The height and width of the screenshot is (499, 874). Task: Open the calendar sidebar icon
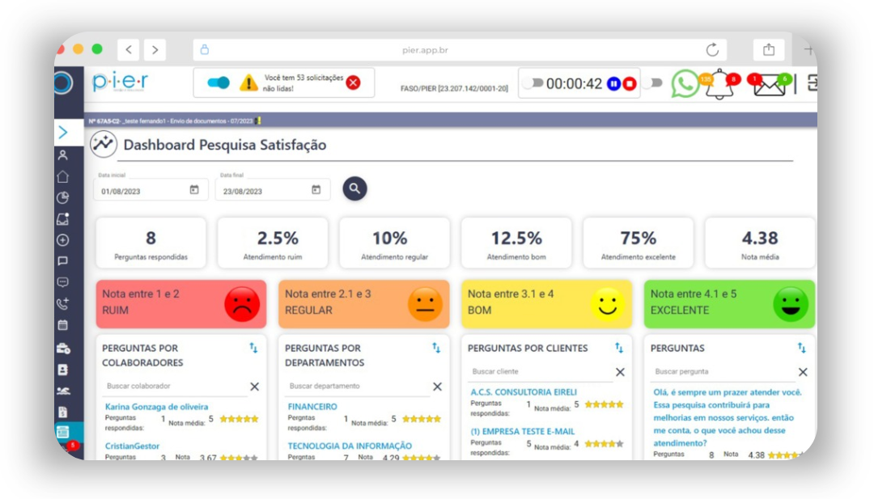click(x=63, y=324)
